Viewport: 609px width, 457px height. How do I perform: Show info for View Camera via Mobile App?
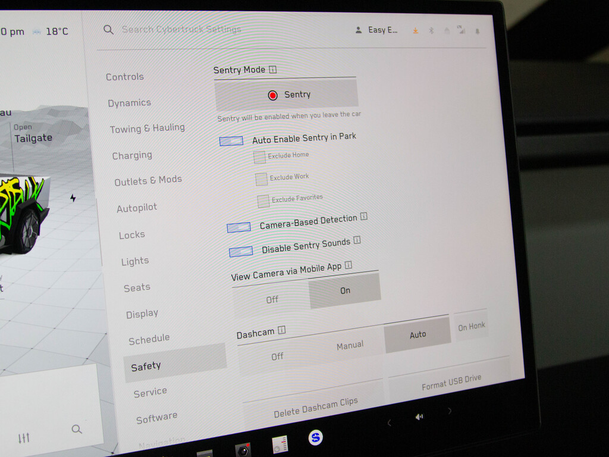tap(349, 265)
